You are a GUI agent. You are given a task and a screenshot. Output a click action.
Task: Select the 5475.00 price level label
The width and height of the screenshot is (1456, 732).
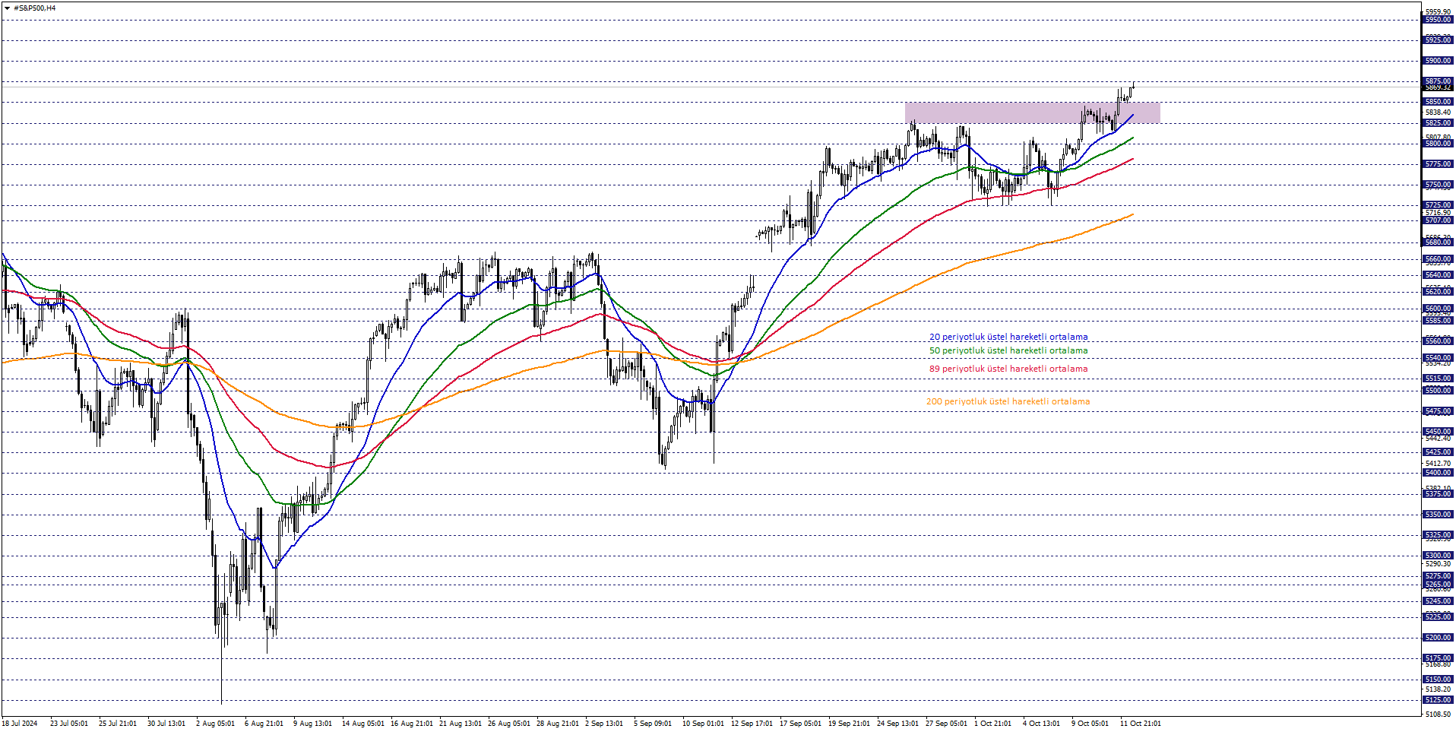pyautogui.click(x=1437, y=411)
